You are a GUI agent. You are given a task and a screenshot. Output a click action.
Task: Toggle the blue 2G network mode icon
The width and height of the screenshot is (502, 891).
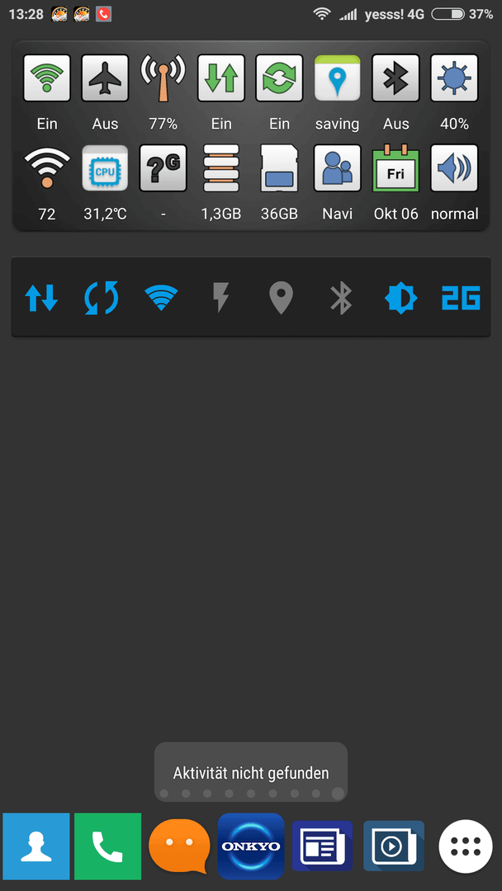point(461,298)
